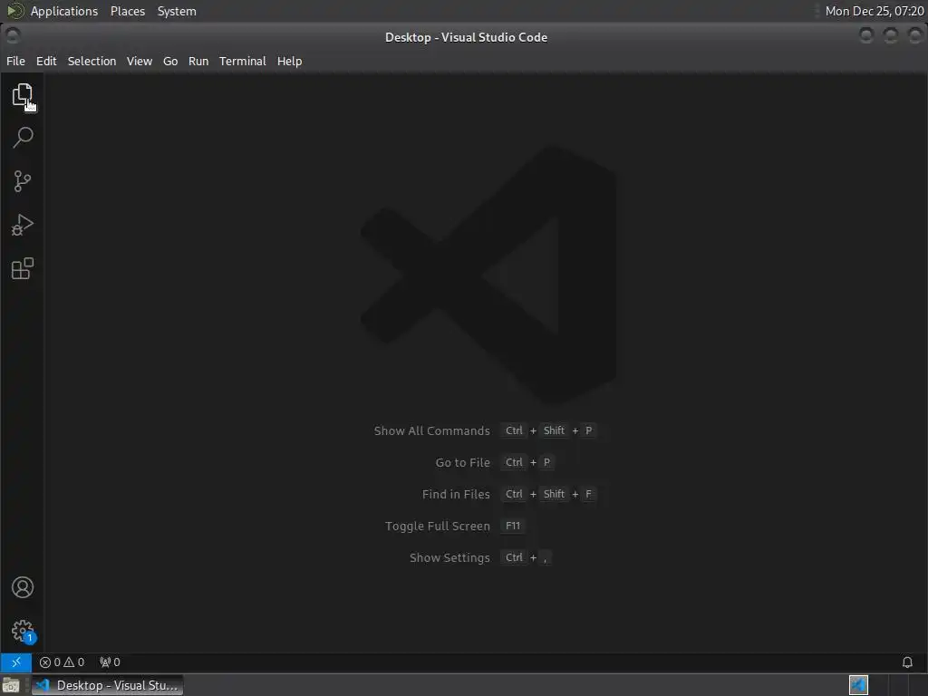Click the 'Toggle Full Screen' text

(x=438, y=527)
